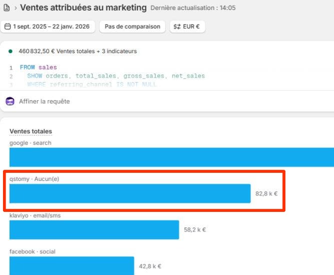
Task: Click the reports breadcrumb document icon
Action: point(7,8)
